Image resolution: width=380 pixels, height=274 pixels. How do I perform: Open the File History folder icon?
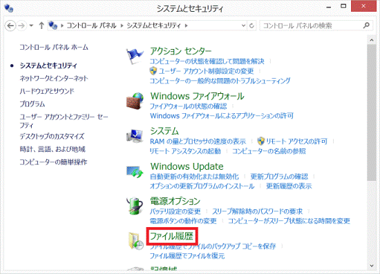pyautogui.click(x=135, y=241)
